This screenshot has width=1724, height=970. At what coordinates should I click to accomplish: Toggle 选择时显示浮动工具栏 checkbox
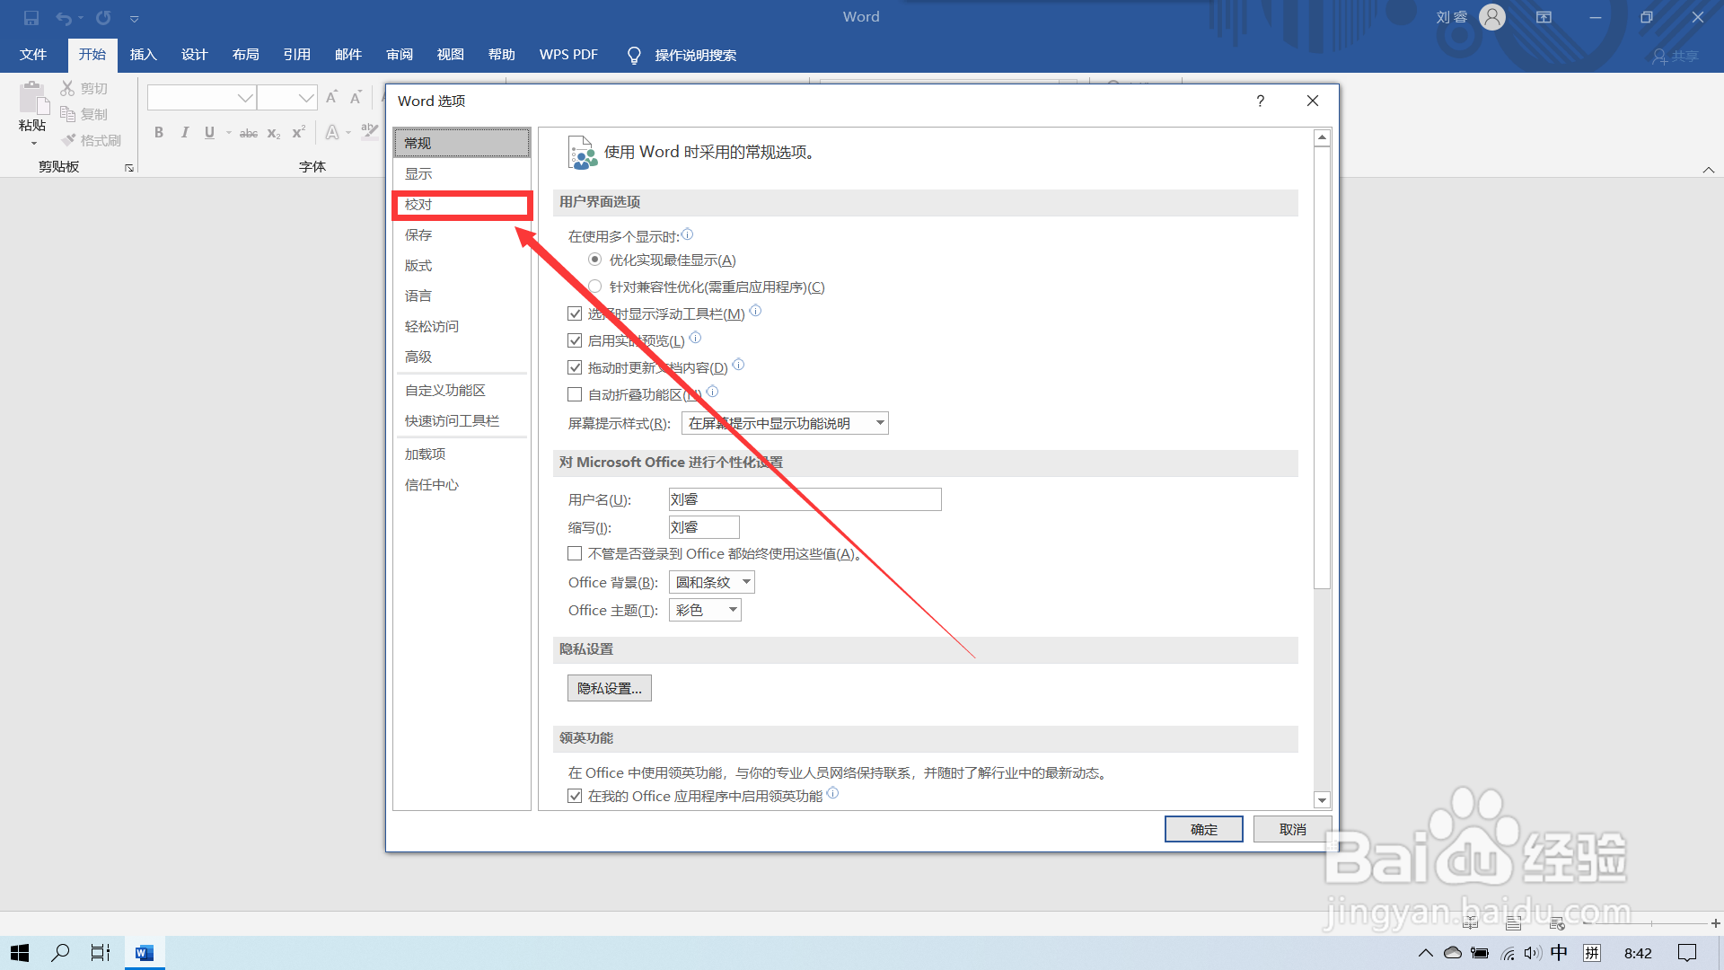pos(575,313)
